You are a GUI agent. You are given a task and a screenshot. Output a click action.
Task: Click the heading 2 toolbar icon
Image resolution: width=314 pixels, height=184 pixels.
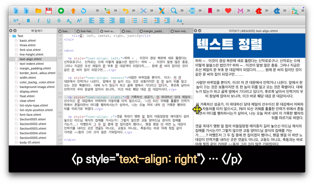[16, 11]
